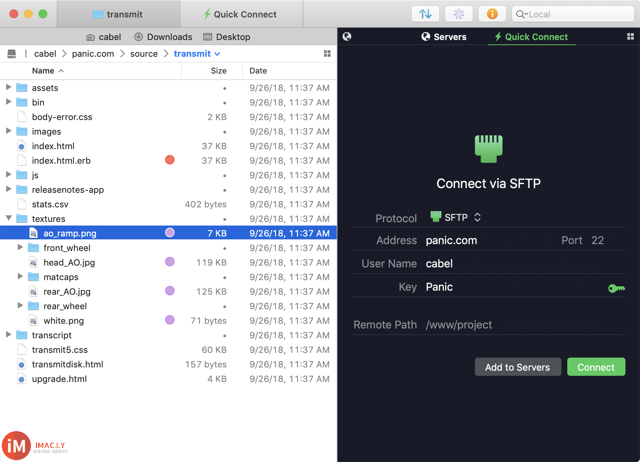
Task: Switch to Quick Connect tab in remote pane
Action: 532,37
